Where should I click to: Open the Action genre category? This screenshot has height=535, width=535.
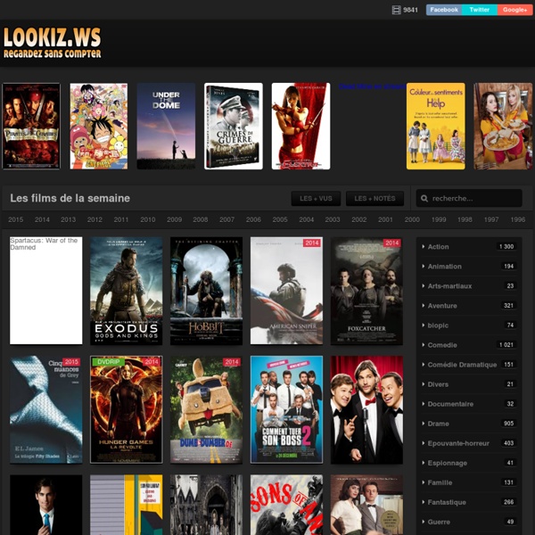(x=469, y=247)
